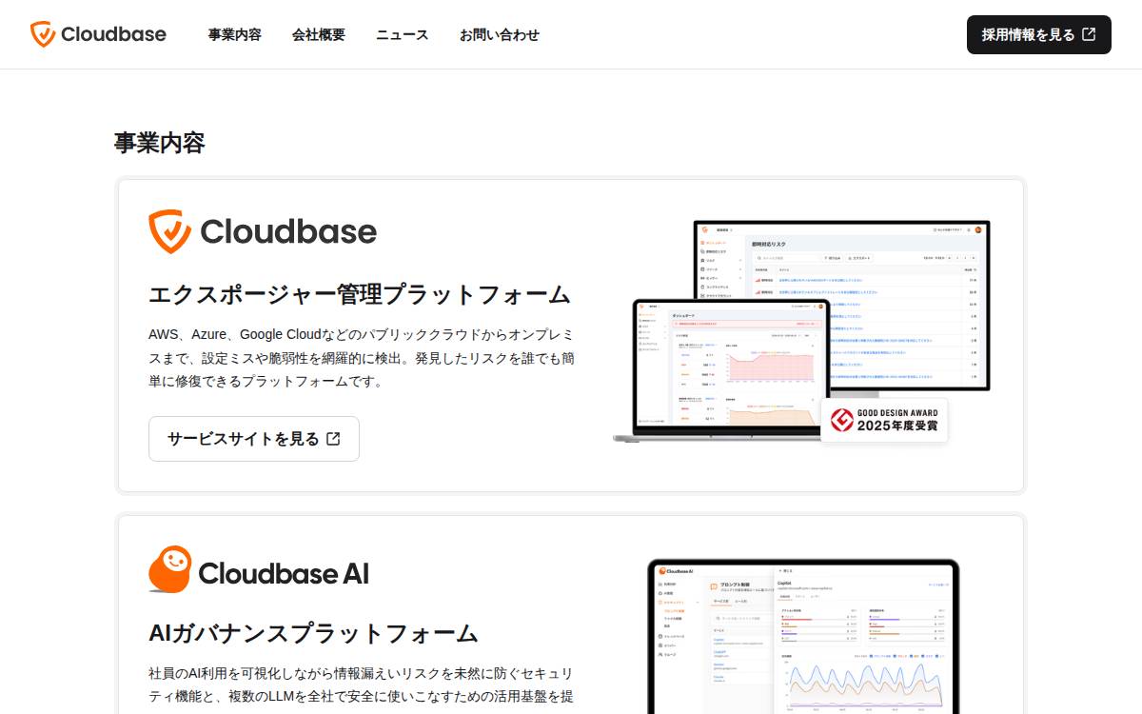Click the Cloudbase dashboard screenshot with laptop and monitor
The width and height of the screenshot is (1142, 714).
[x=801, y=331]
